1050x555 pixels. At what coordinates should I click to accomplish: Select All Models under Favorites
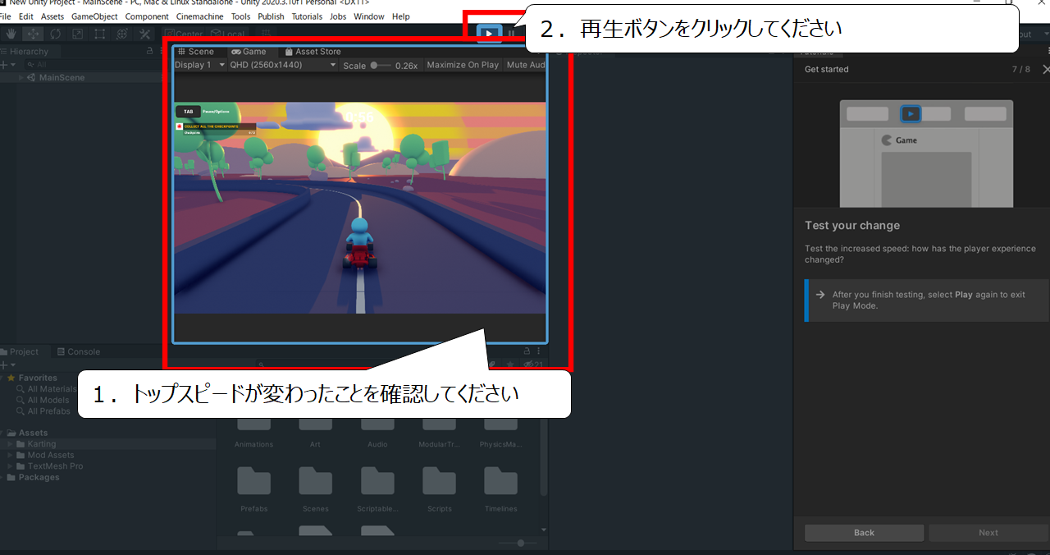[43, 400]
